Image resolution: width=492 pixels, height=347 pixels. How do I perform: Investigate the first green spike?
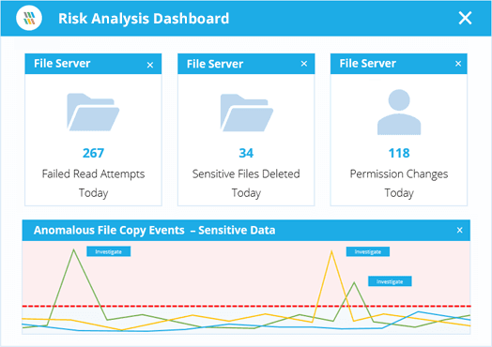tap(109, 251)
